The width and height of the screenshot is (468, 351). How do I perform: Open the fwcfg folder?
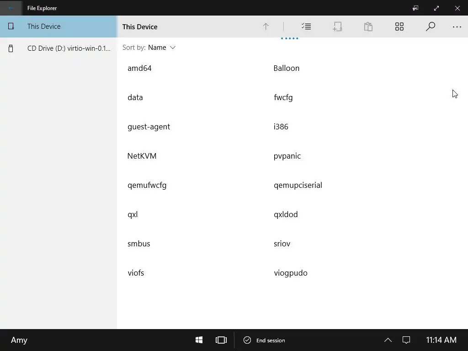(283, 97)
